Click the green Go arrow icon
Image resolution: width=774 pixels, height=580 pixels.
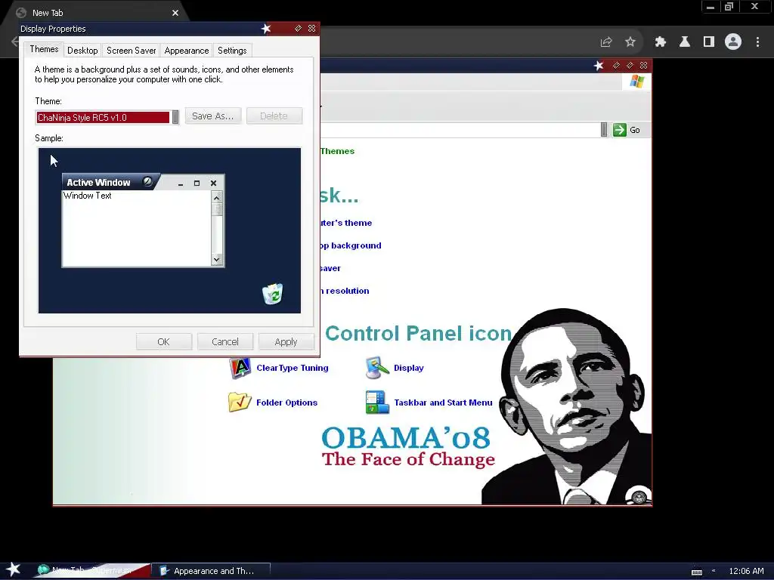tap(620, 130)
